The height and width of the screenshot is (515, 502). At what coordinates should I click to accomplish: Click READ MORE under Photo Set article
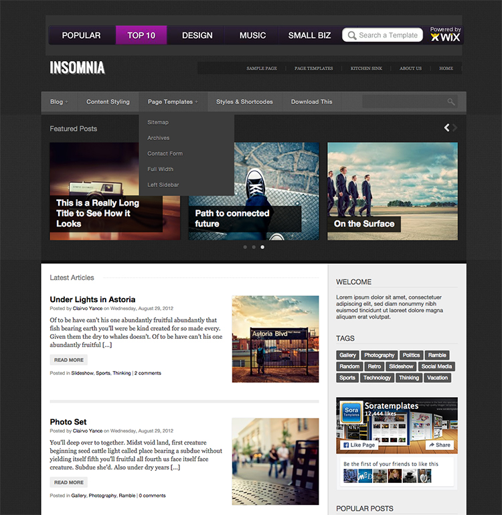(x=69, y=482)
